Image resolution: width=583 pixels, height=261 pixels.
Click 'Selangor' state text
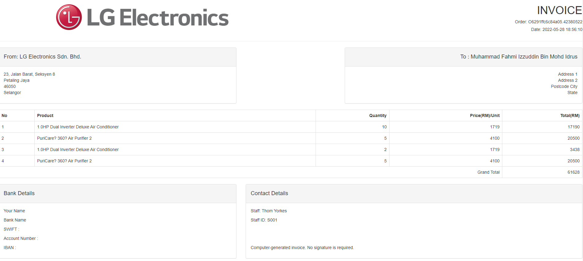click(12, 93)
